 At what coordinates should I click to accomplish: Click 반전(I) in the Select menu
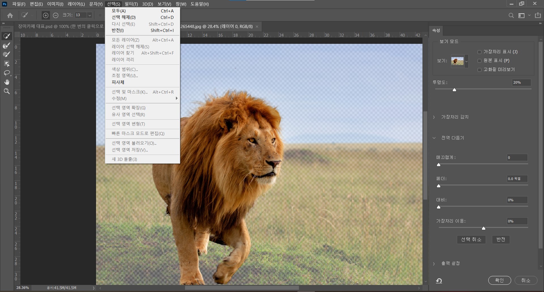[x=118, y=30]
